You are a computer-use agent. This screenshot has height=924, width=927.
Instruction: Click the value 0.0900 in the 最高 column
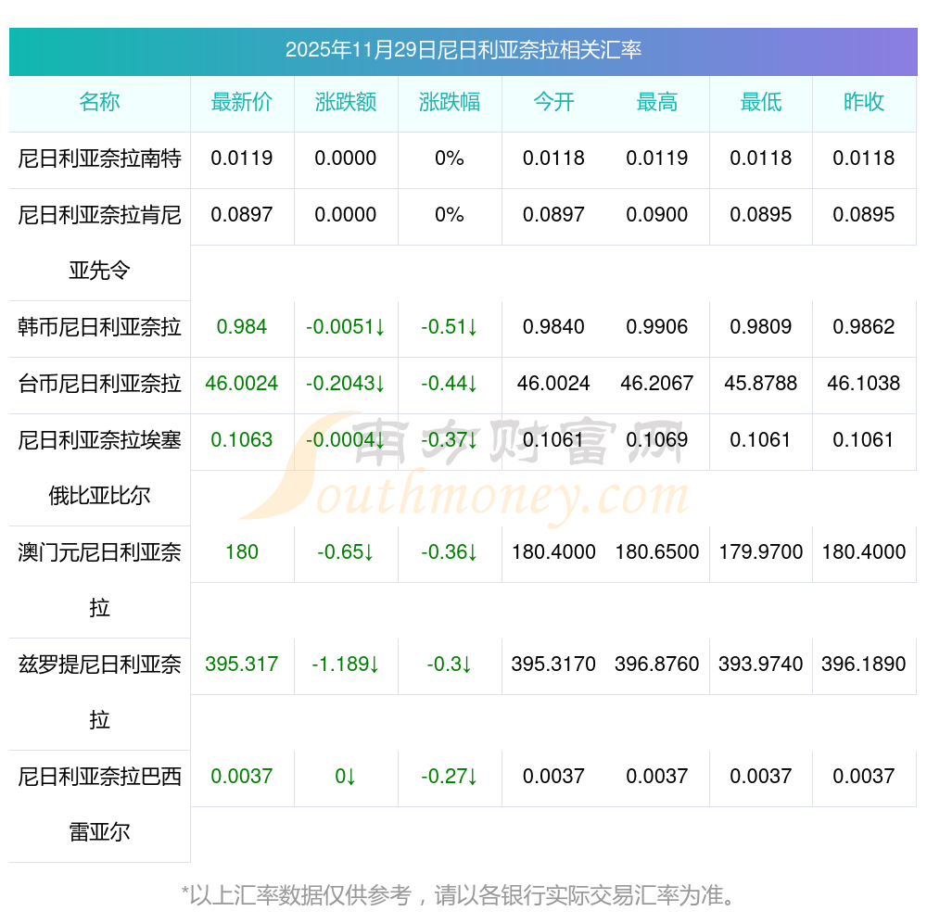(x=657, y=215)
